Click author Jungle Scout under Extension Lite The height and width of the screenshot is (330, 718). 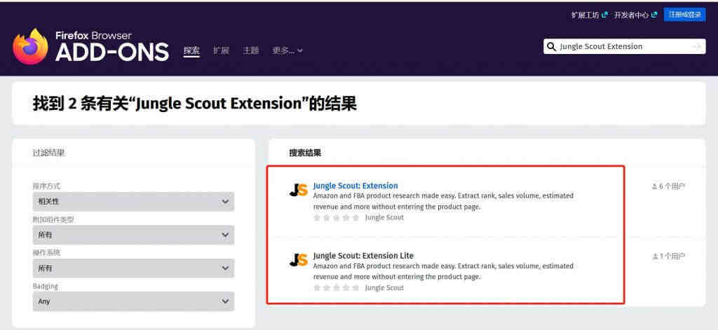384,288
